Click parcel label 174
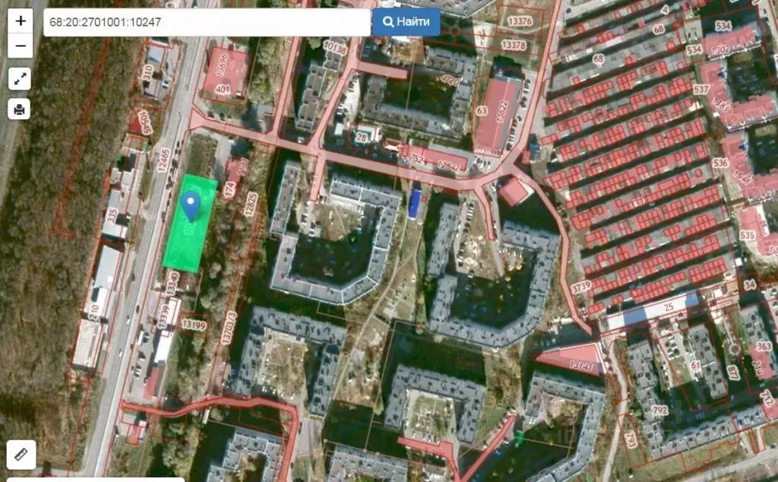 tap(229, 189)
